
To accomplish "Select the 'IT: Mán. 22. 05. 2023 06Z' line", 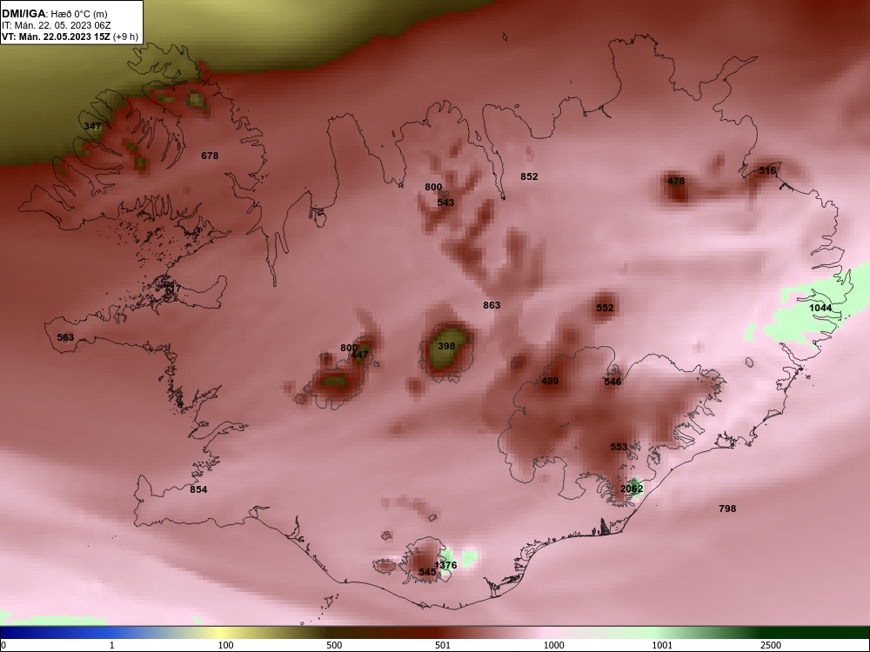I will pos(56,25).
